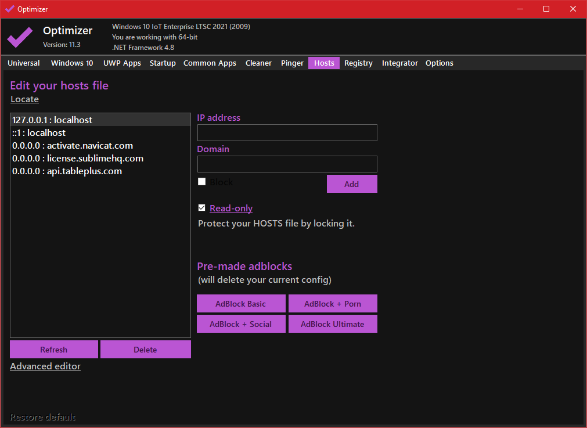Open the Advanced editor link
587x428 pixels.
tap(45, 366)
